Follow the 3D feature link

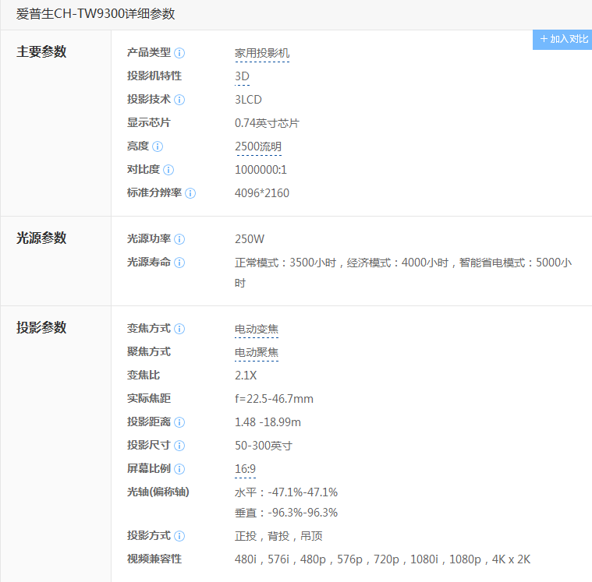point(242,76)
